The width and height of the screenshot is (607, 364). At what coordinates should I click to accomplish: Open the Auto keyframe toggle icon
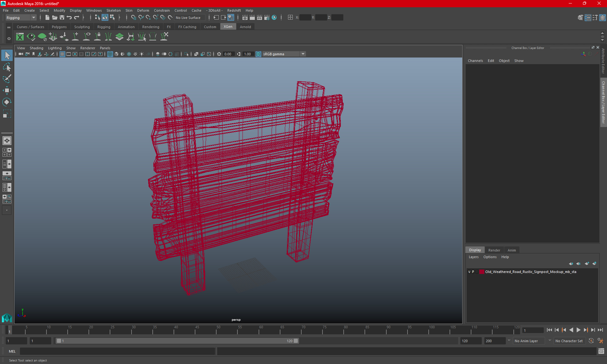coord(591,341)
